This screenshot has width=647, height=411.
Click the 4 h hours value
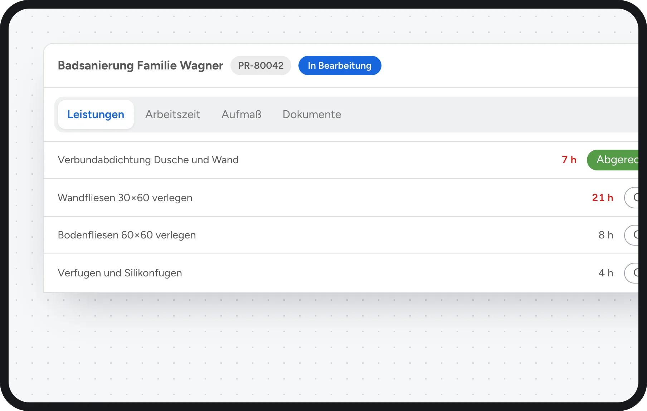pyautogui.click(x=606, y=273)
